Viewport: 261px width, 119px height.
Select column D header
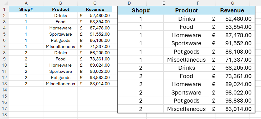click(129, 3)
